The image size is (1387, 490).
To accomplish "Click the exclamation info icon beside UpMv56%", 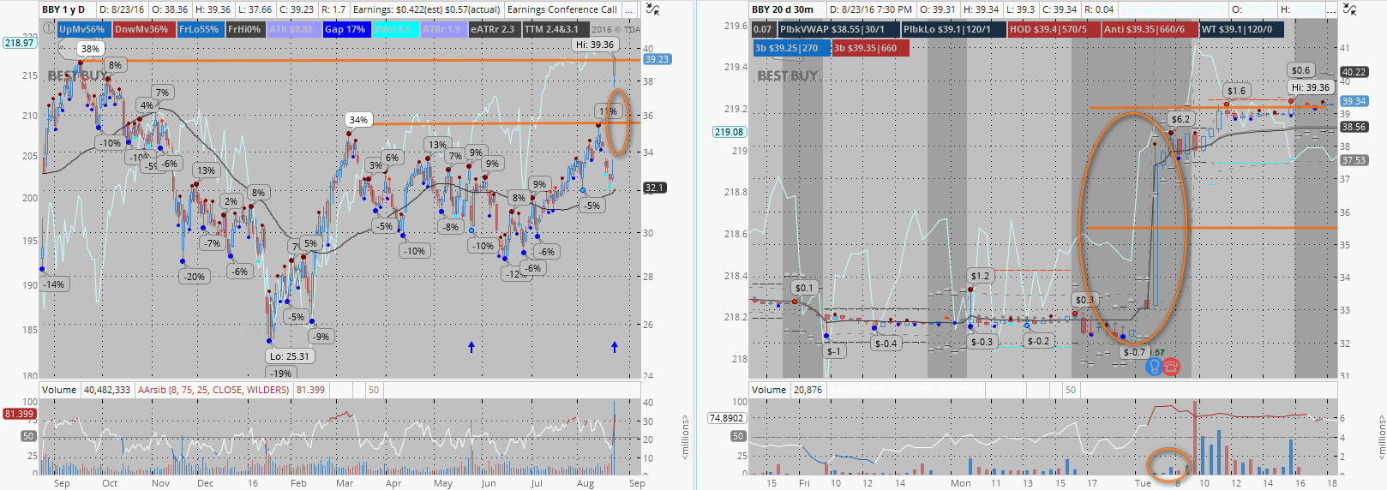I will (49, 29).
